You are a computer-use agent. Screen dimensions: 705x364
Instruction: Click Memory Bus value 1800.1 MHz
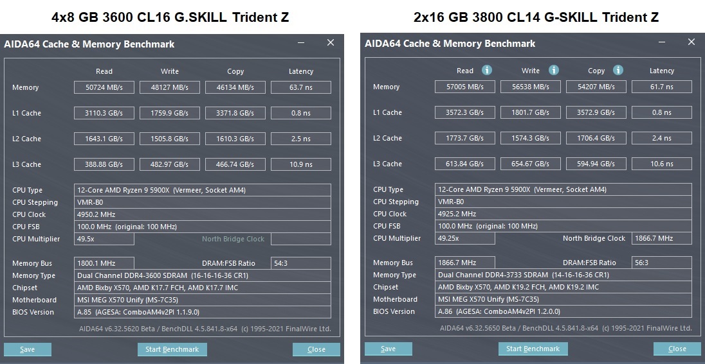(104, 263)
